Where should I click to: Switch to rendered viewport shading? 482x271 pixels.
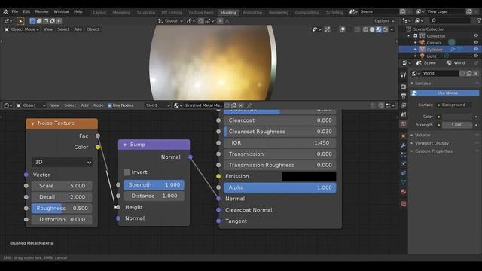[385, 29]
